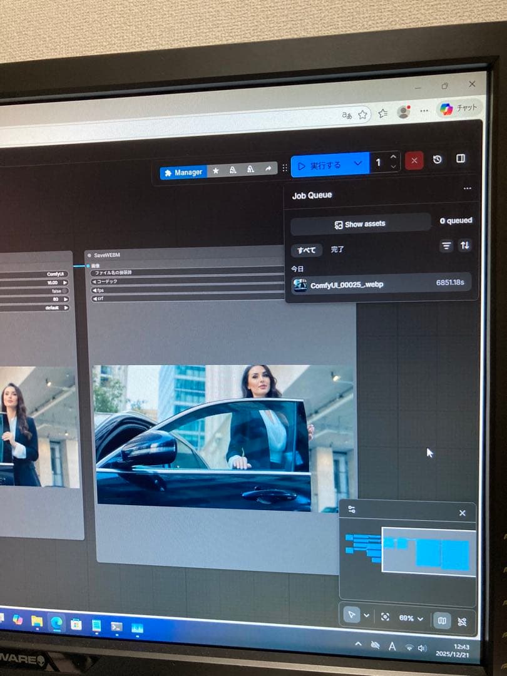The image size is (507, 676).
Task: Open the zoom level 69% dropdown
Action: click(411, 618)
